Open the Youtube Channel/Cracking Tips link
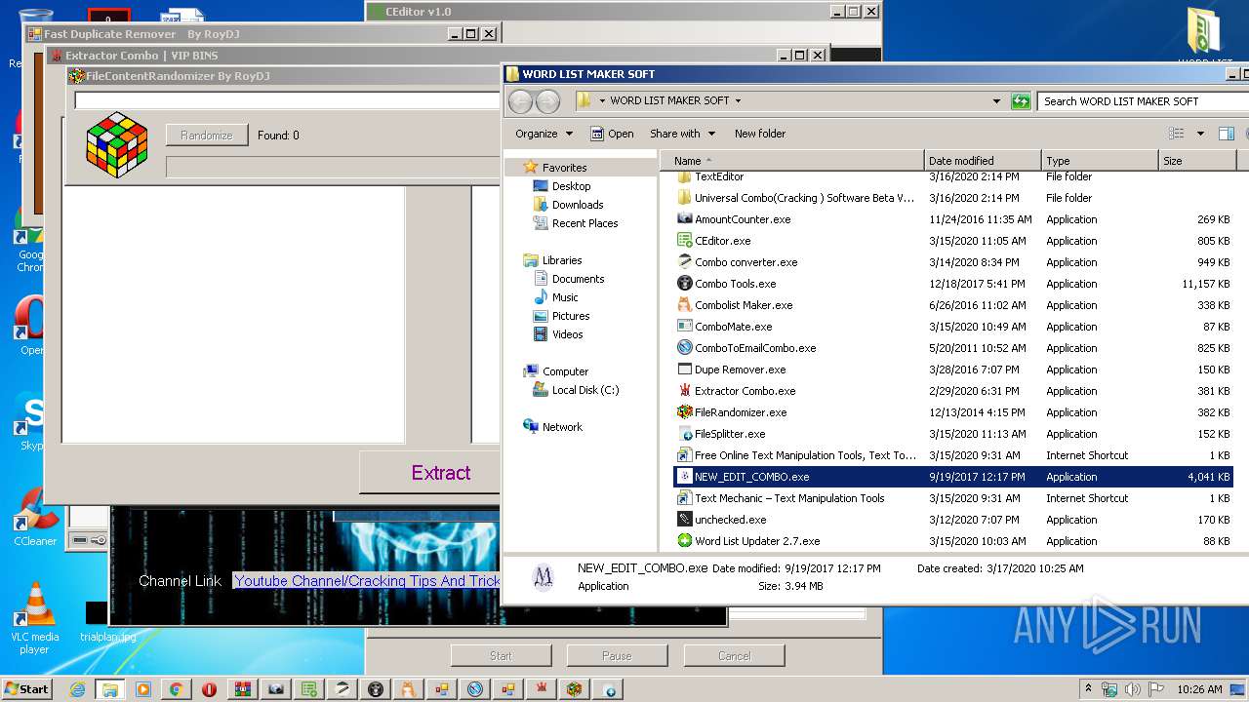1249x702 pixels. 367,581
